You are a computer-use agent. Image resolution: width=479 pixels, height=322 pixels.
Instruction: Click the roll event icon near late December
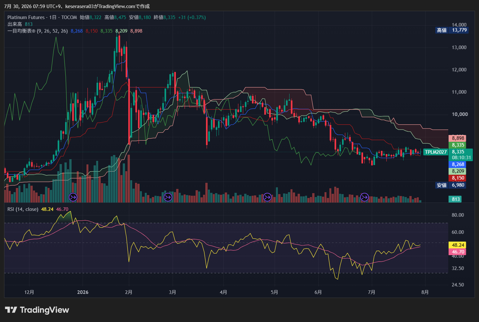click(73, 197)
